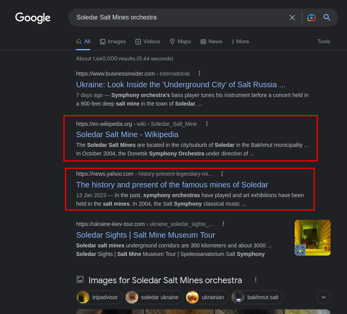Open options menu for Images section
Screen dimensions: 347x314
coord(256,280)
